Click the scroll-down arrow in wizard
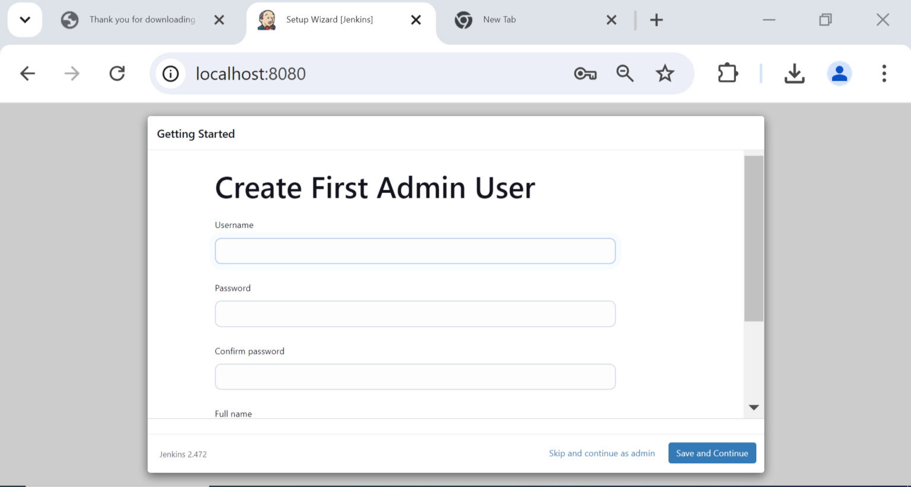 coord(754,408)
